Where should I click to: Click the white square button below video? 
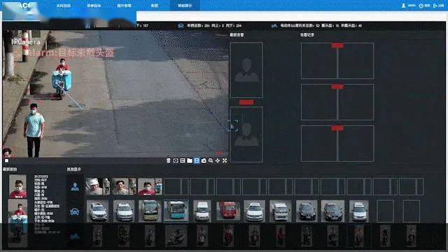[6, 160]
